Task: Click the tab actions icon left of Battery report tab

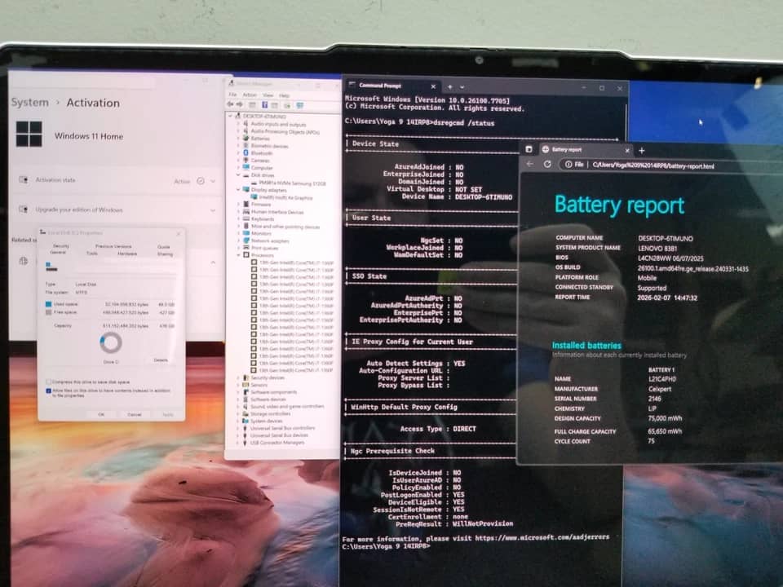Action: tap(529, 149)
